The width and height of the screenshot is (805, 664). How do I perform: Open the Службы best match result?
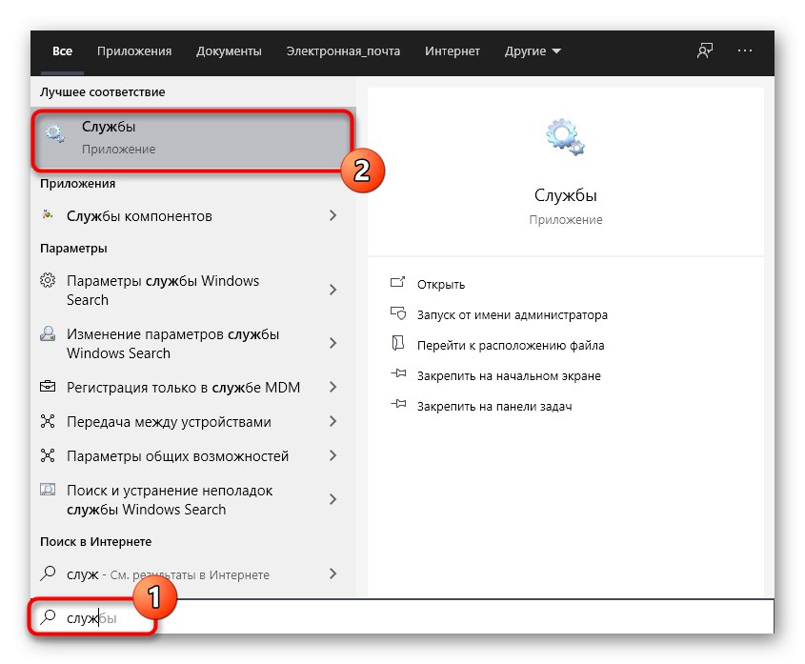(x=193, y=139)
